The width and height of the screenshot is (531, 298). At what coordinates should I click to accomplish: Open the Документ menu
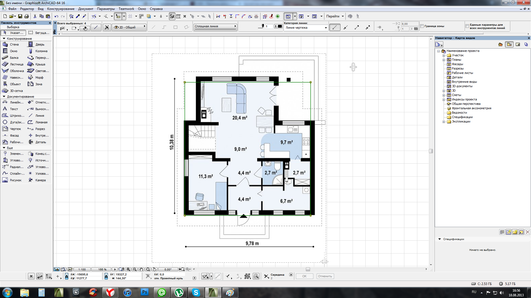tap(85, 9)
